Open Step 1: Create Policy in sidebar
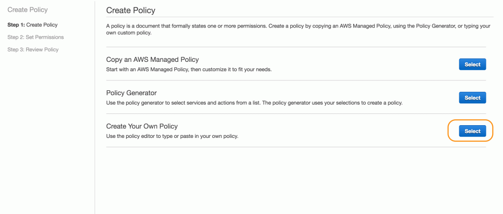 (x=32, y=25)
